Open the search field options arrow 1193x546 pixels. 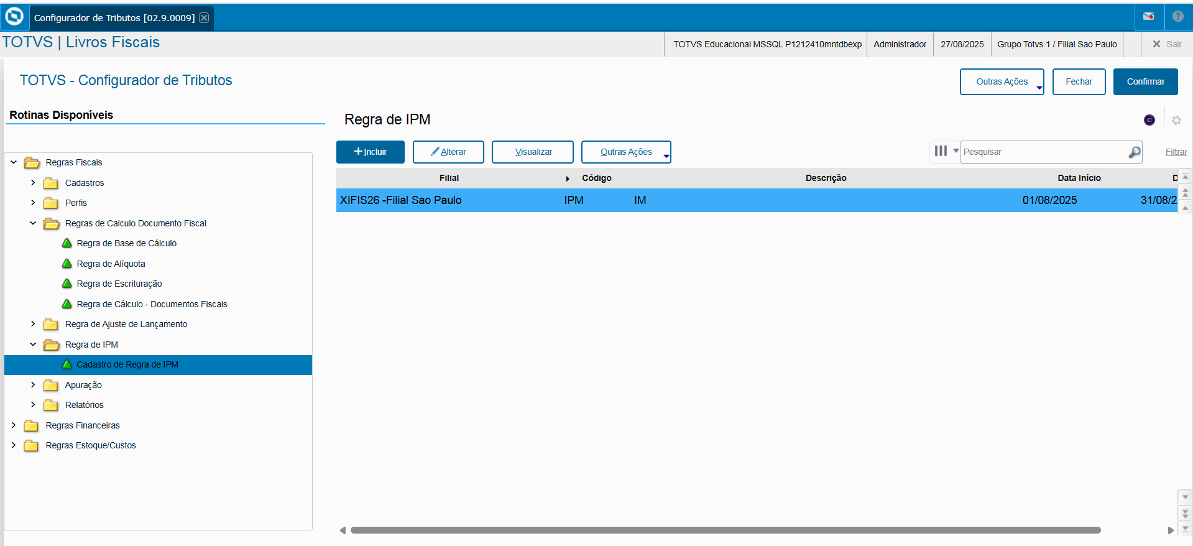[956, 151]
